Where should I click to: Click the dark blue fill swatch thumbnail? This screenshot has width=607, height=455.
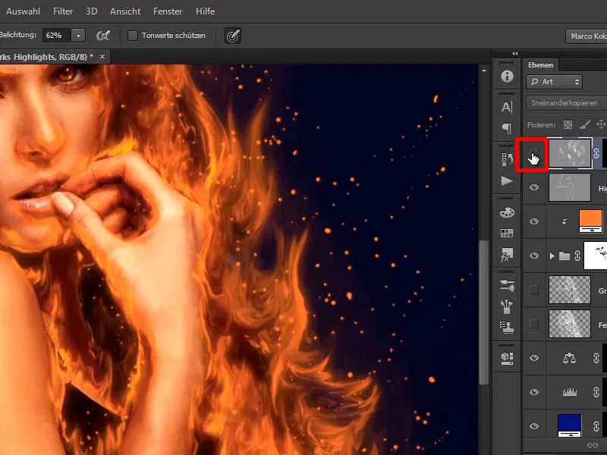coord(569,425)
